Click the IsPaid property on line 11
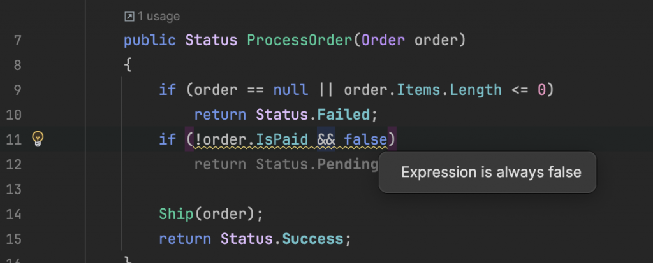 click(x=282, y=139)
